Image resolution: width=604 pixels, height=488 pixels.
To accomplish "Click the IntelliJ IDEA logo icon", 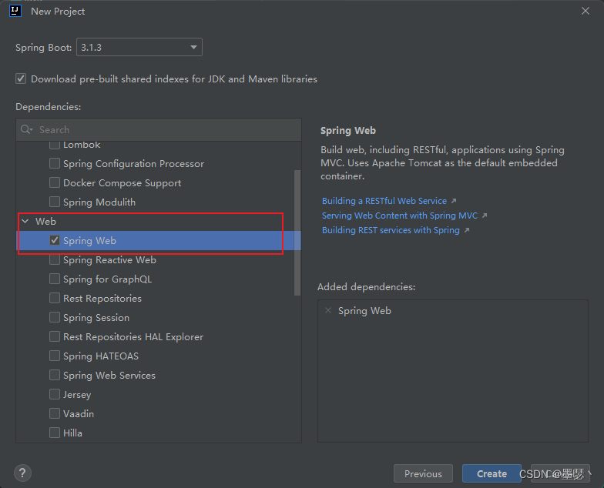I will pyautogui.click(x=15, y=11).
